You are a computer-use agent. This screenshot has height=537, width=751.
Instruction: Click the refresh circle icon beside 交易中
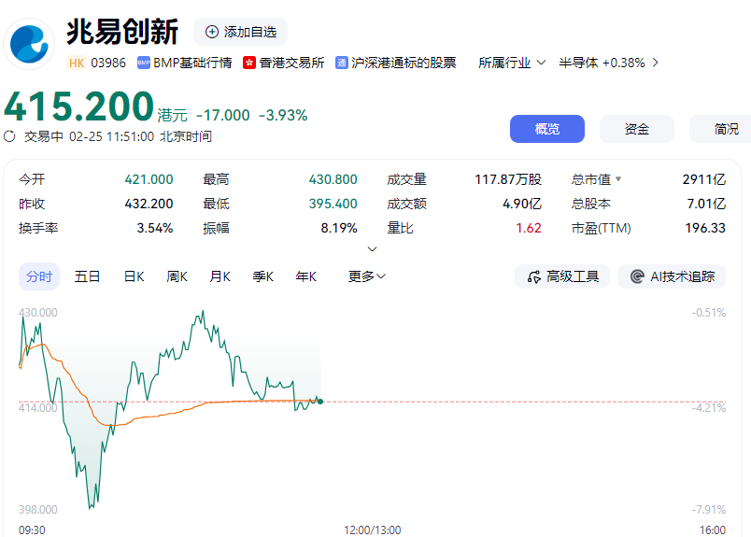(x=9, y=136)
